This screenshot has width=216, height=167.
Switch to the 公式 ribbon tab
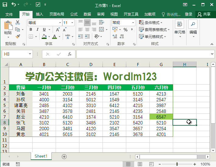tap(74, 14)
